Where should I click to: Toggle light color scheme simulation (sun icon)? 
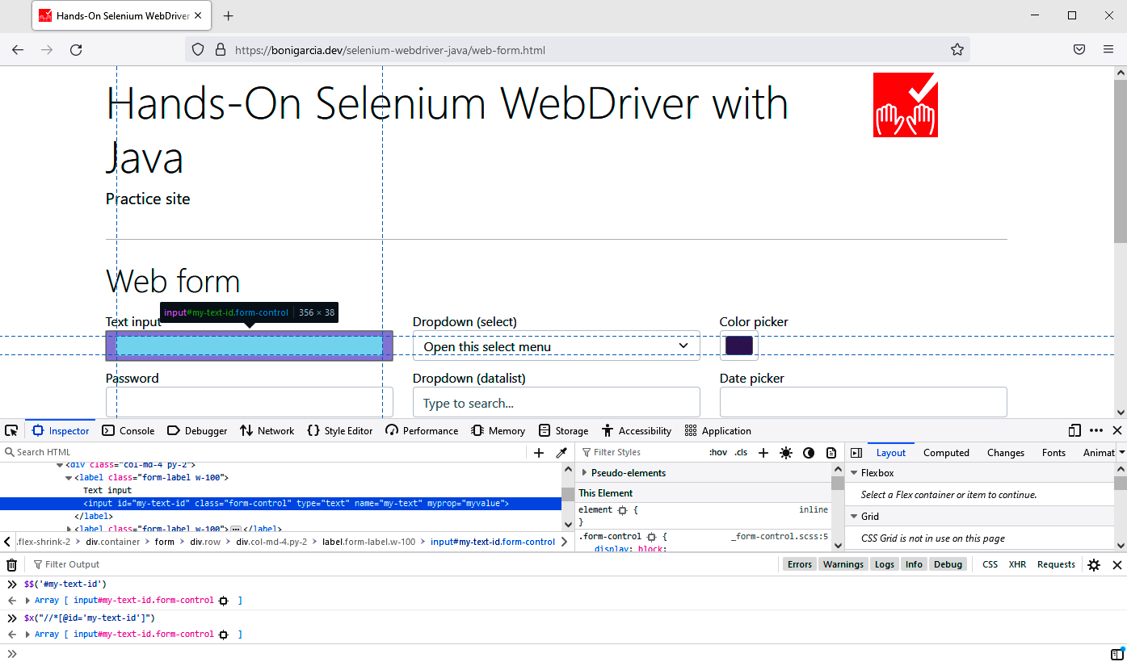785,453
